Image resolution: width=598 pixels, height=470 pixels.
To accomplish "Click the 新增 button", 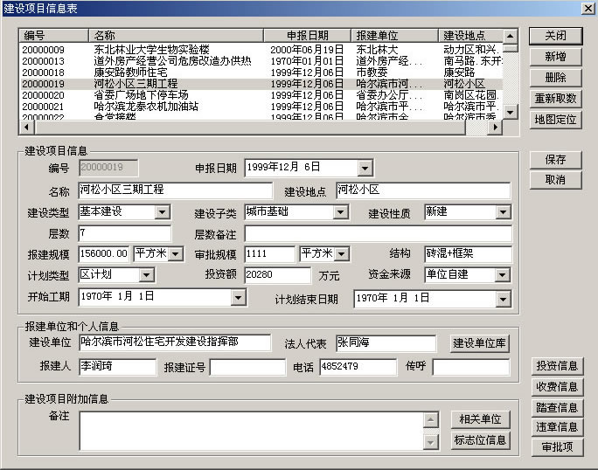I will [555, 57].
